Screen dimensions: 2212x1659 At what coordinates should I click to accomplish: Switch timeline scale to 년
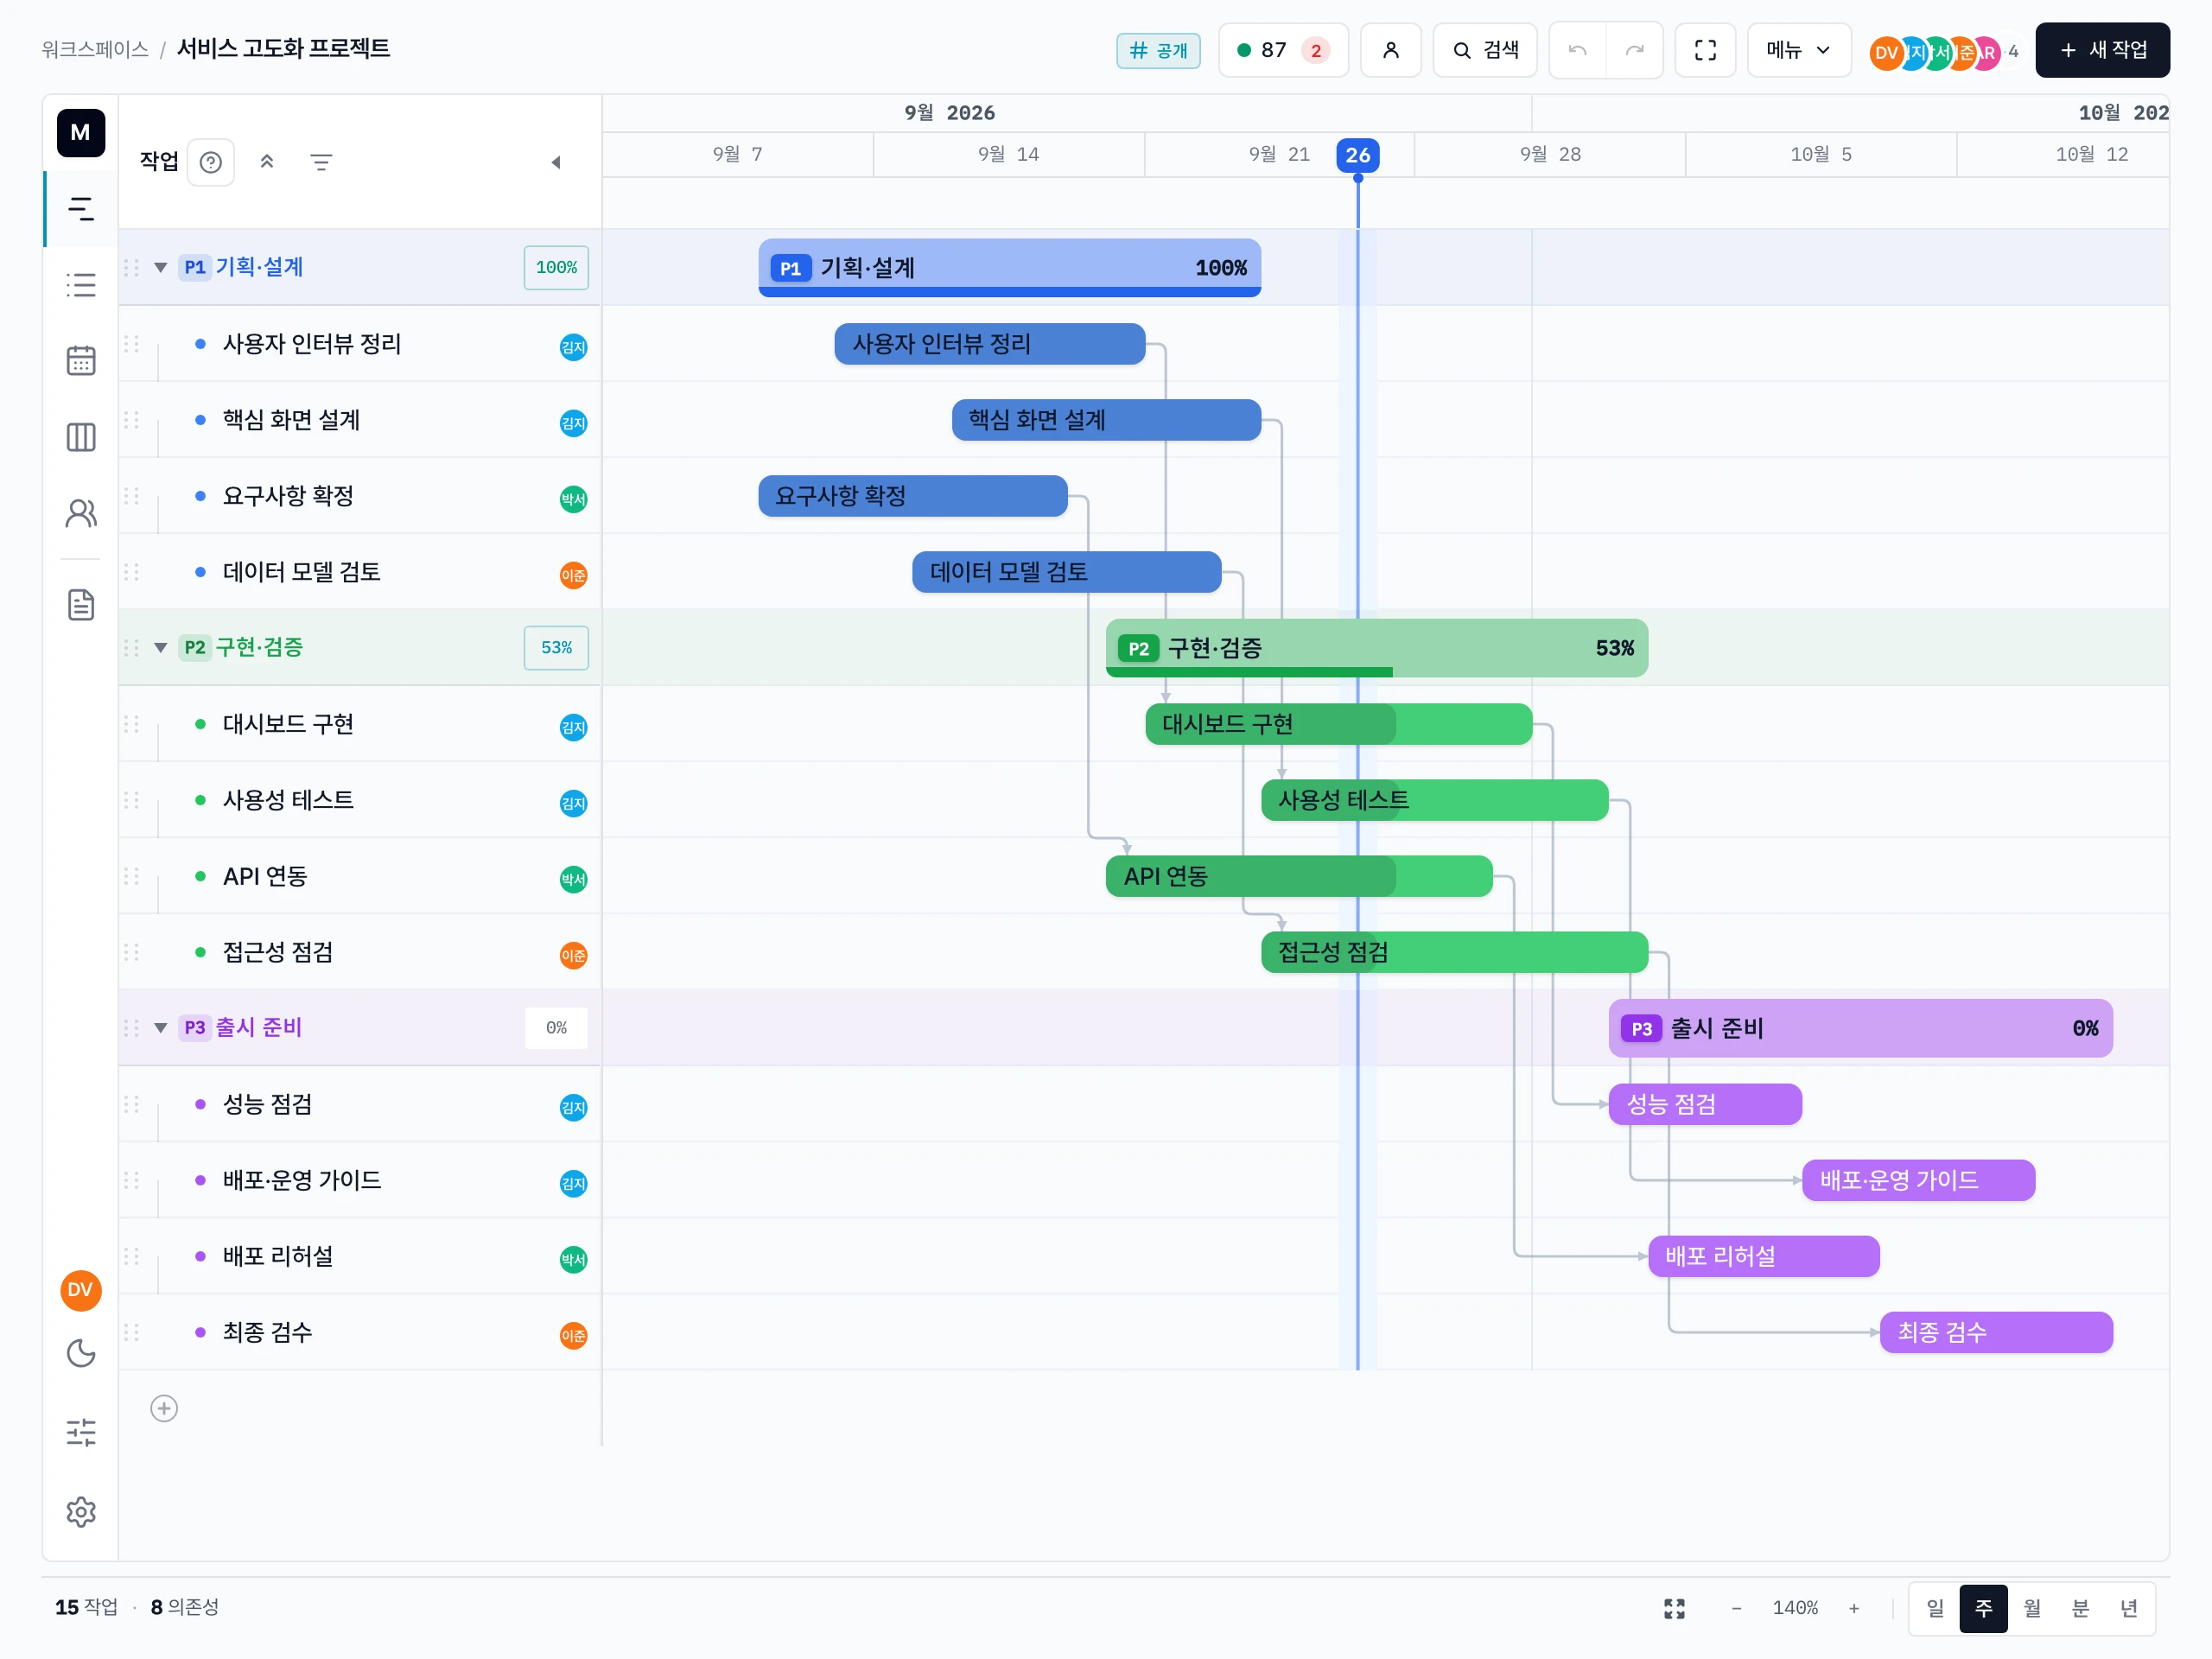click(2128, 1608)
